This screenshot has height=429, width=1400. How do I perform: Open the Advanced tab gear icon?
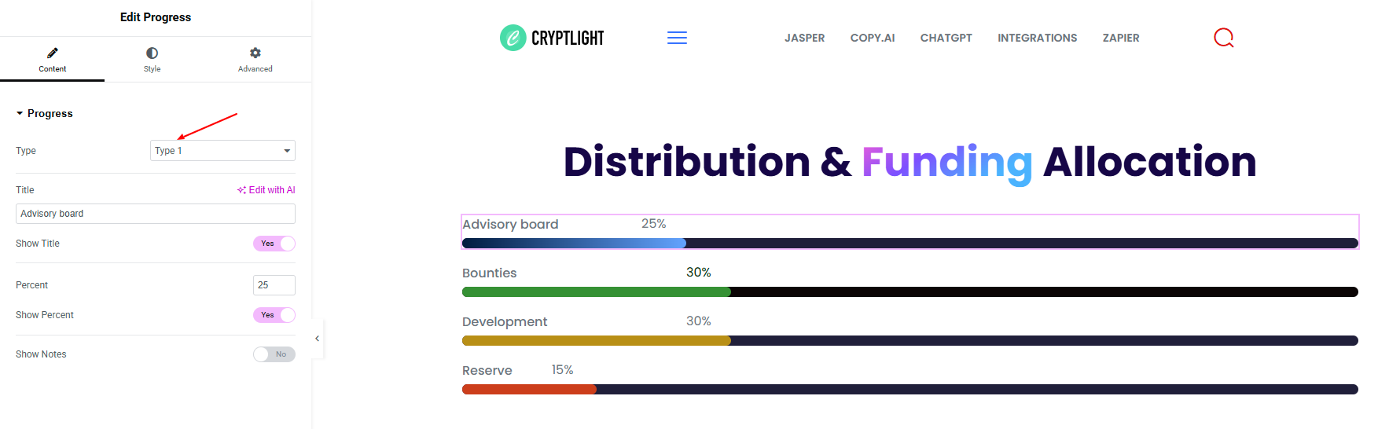(x=255, y=53)
